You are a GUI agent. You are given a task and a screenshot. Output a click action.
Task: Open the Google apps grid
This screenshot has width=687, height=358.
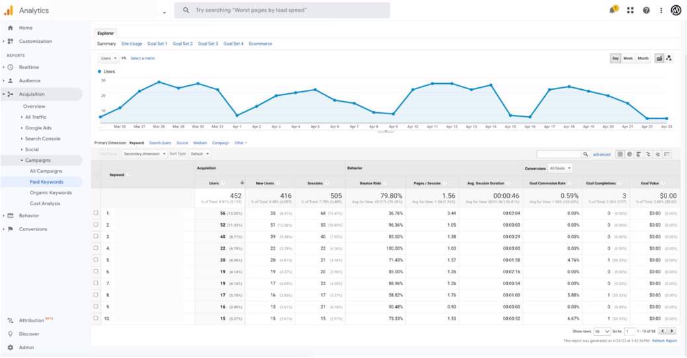click(630, 11)
